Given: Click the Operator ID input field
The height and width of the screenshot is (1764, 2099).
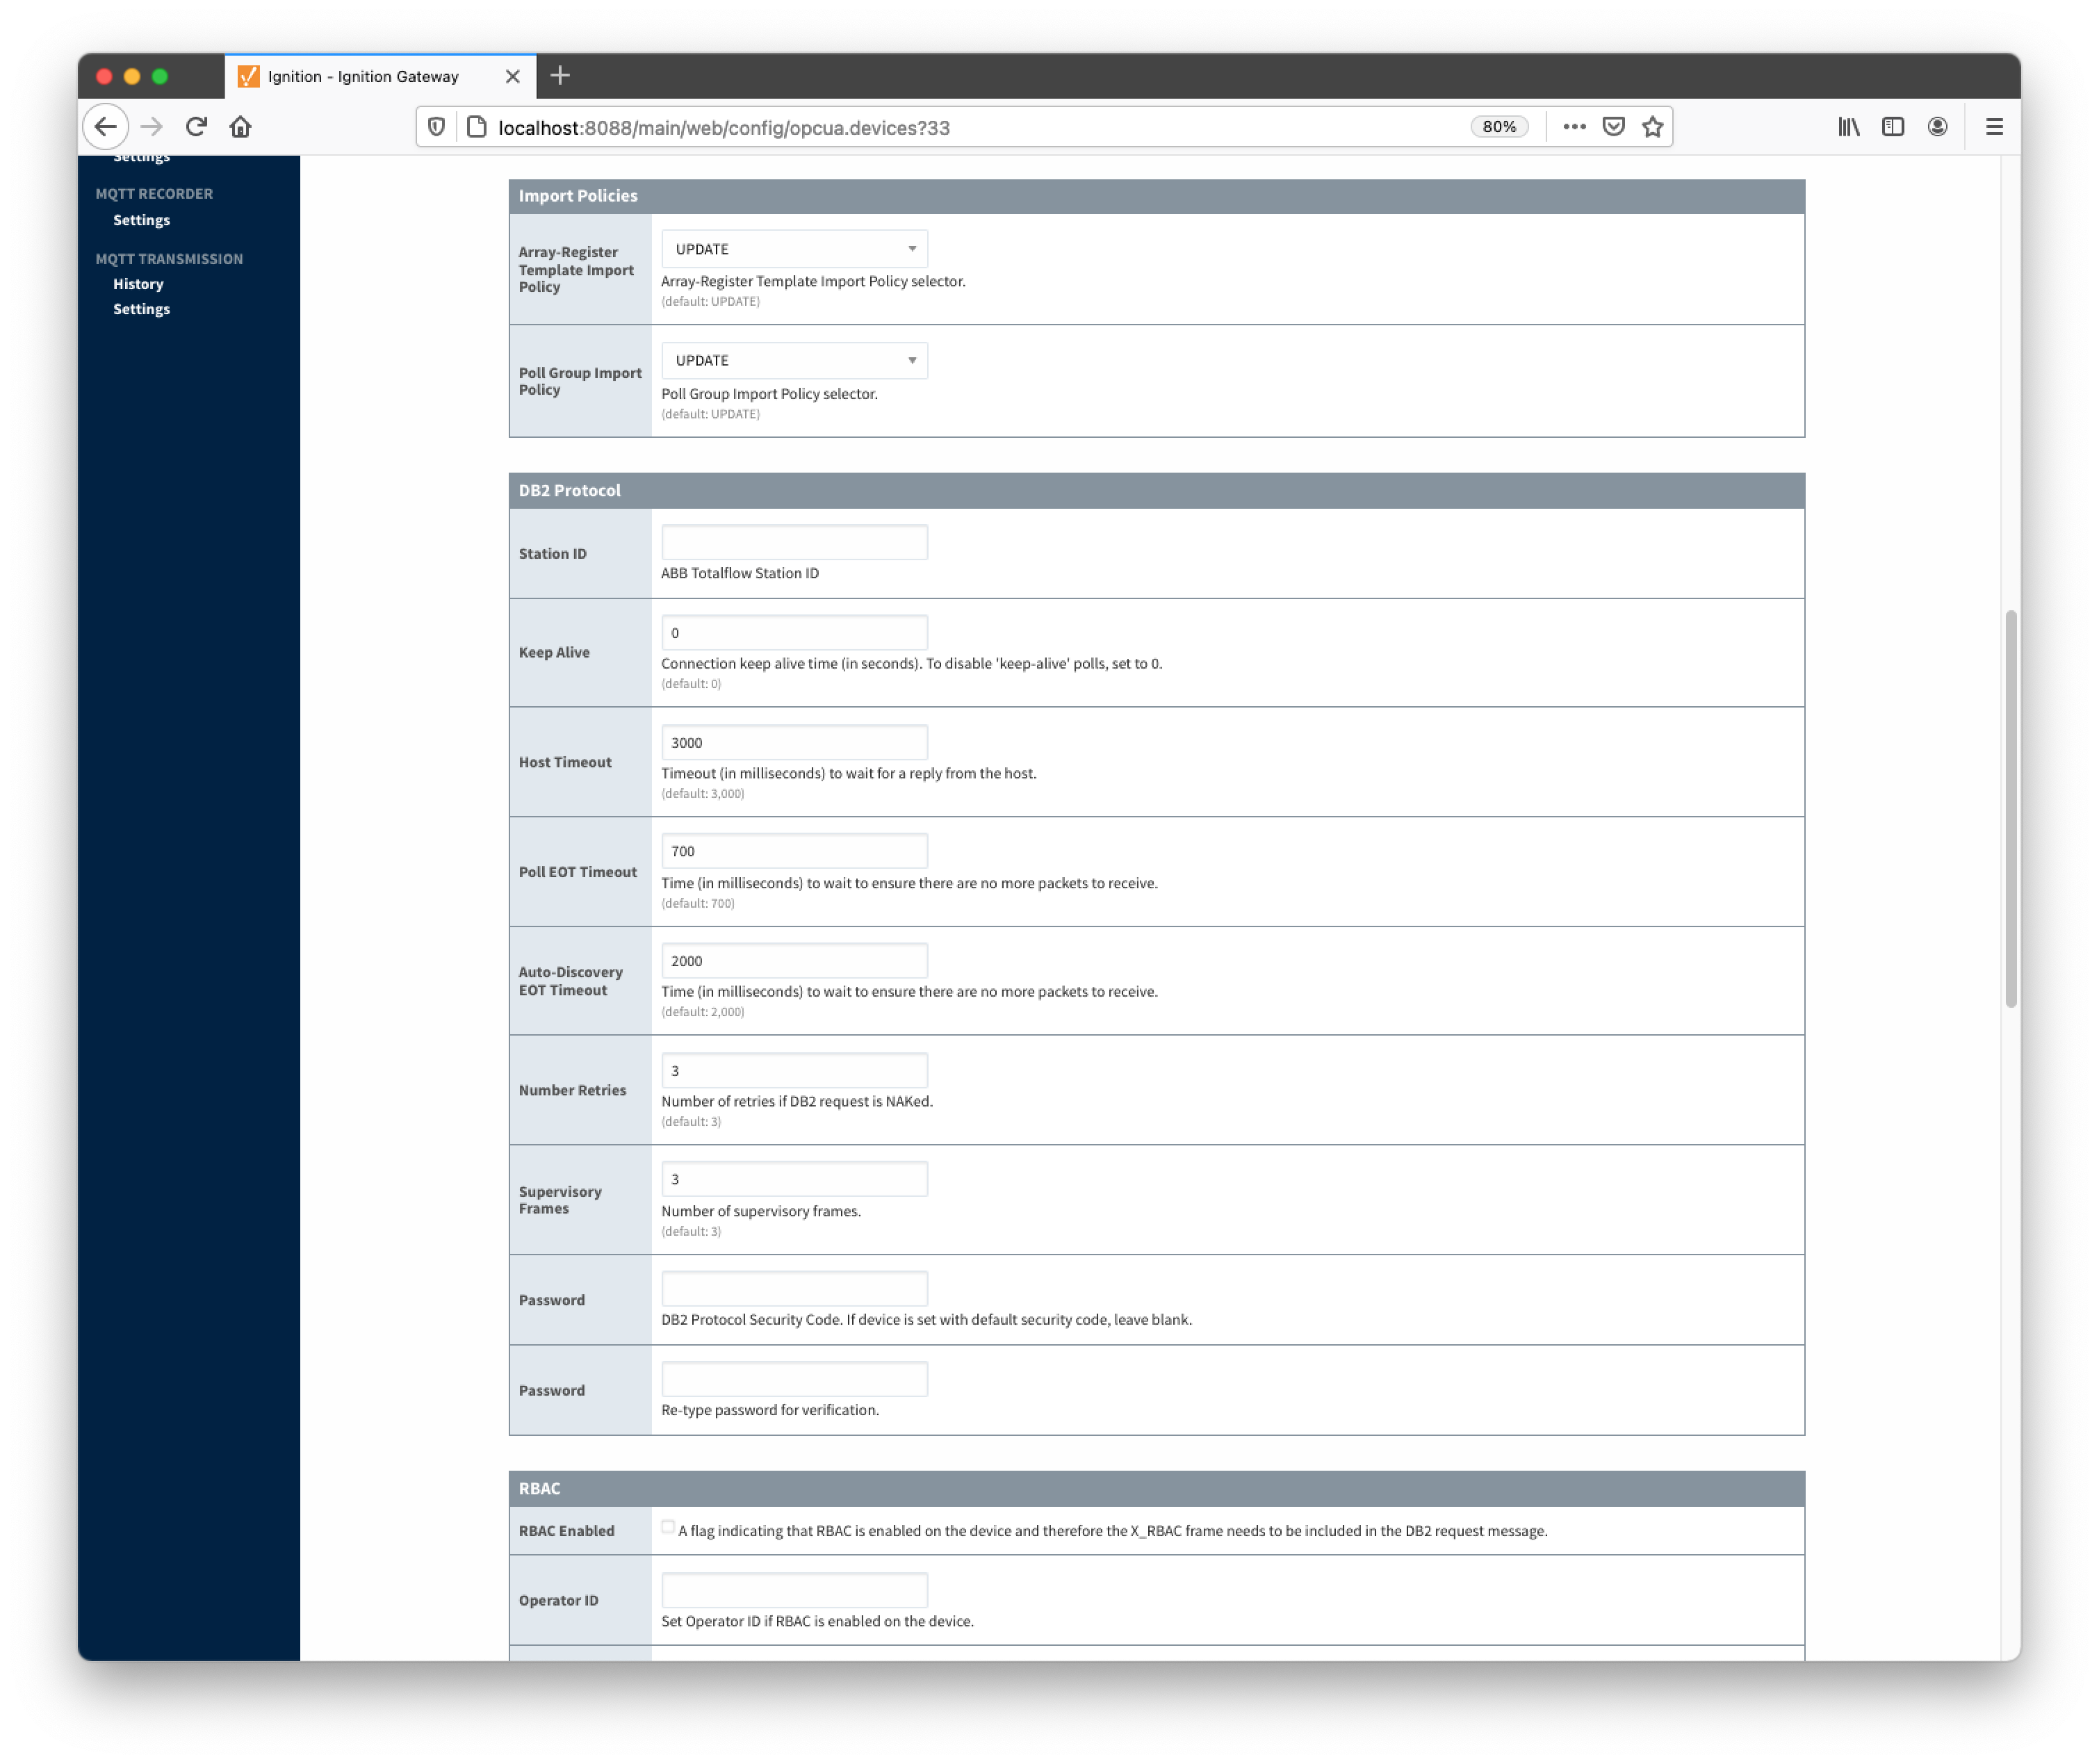Looking at the screenshot, I should [794, 1591].
